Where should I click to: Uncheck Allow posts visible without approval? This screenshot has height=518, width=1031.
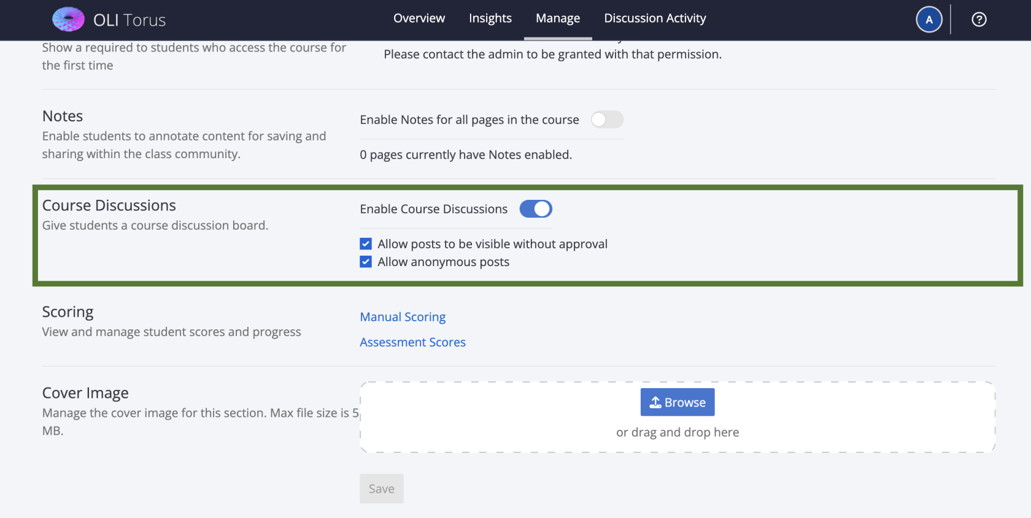(x=366, y=244)
